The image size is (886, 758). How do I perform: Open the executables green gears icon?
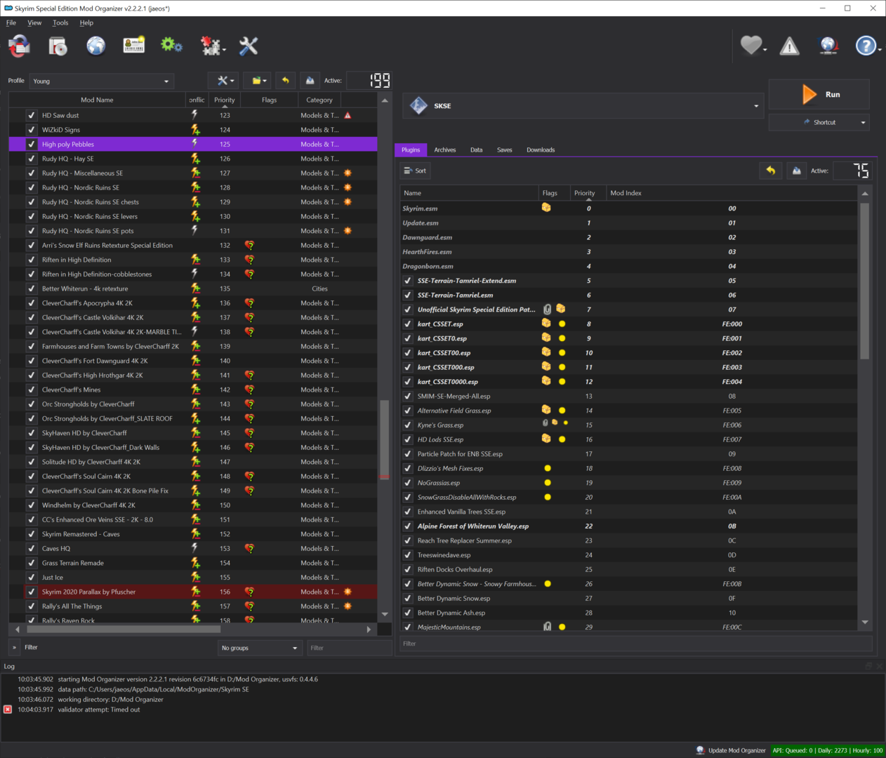(171, 46)
